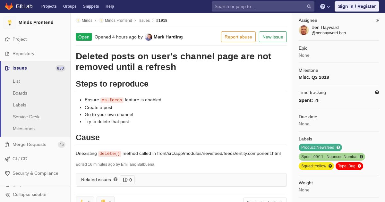Image resolution: width=385 pixels, height=202 pixels.
Task: Open the Issues count badge 830
Action: click(x=60, y=68)
